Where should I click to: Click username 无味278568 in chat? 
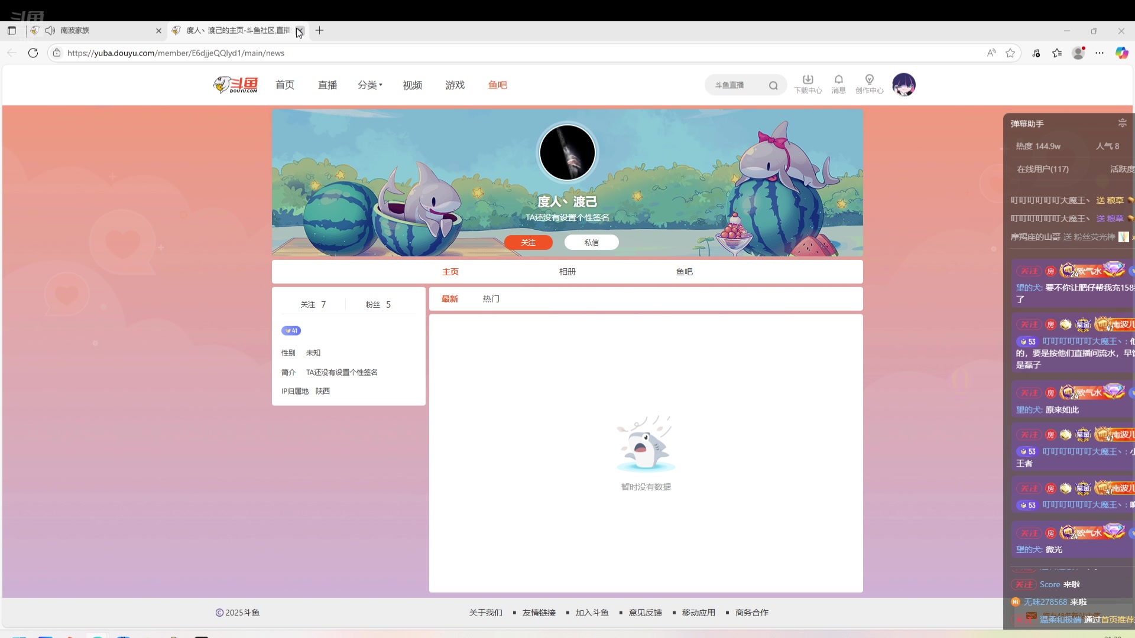tap(1045, 602)
